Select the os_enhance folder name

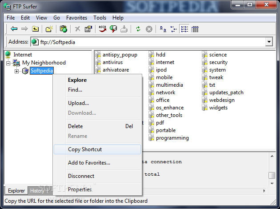[x=170, y=108]
